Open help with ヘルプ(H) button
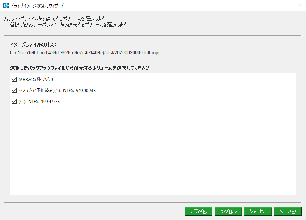Image resolution: width=306 pixels, height=220 pixels. [x=288, y=212]
